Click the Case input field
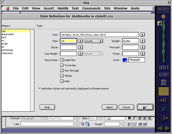The width and height of the screenshot is (172, 134). point(131,54)
